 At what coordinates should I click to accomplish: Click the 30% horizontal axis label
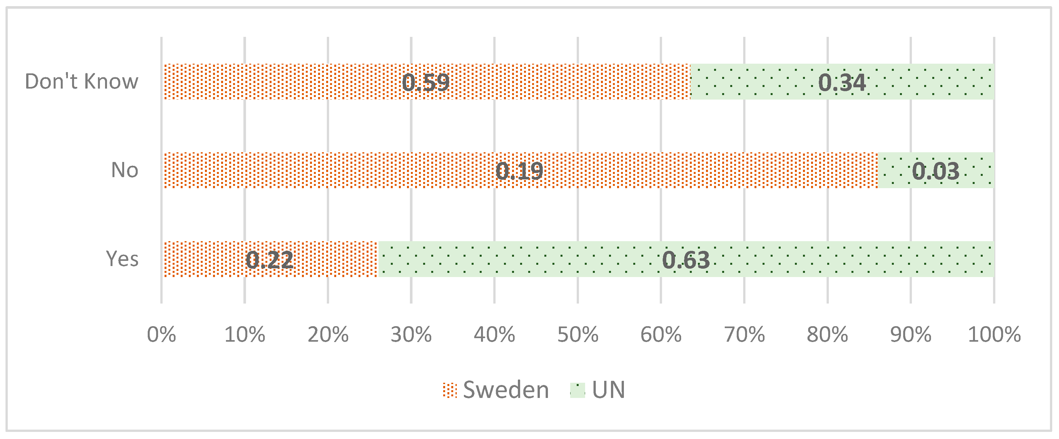[411, 335]
